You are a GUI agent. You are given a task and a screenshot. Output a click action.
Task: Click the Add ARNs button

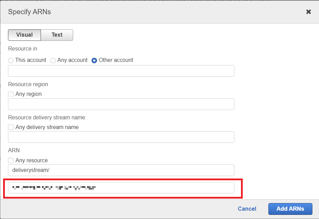click(x=290, y=209)
